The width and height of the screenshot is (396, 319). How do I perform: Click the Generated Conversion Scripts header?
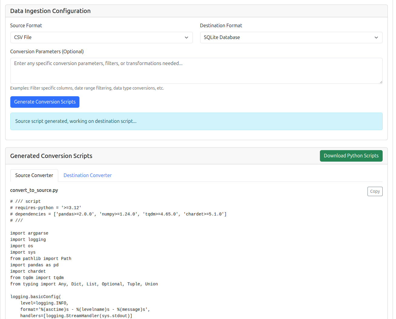coord(51,156)
